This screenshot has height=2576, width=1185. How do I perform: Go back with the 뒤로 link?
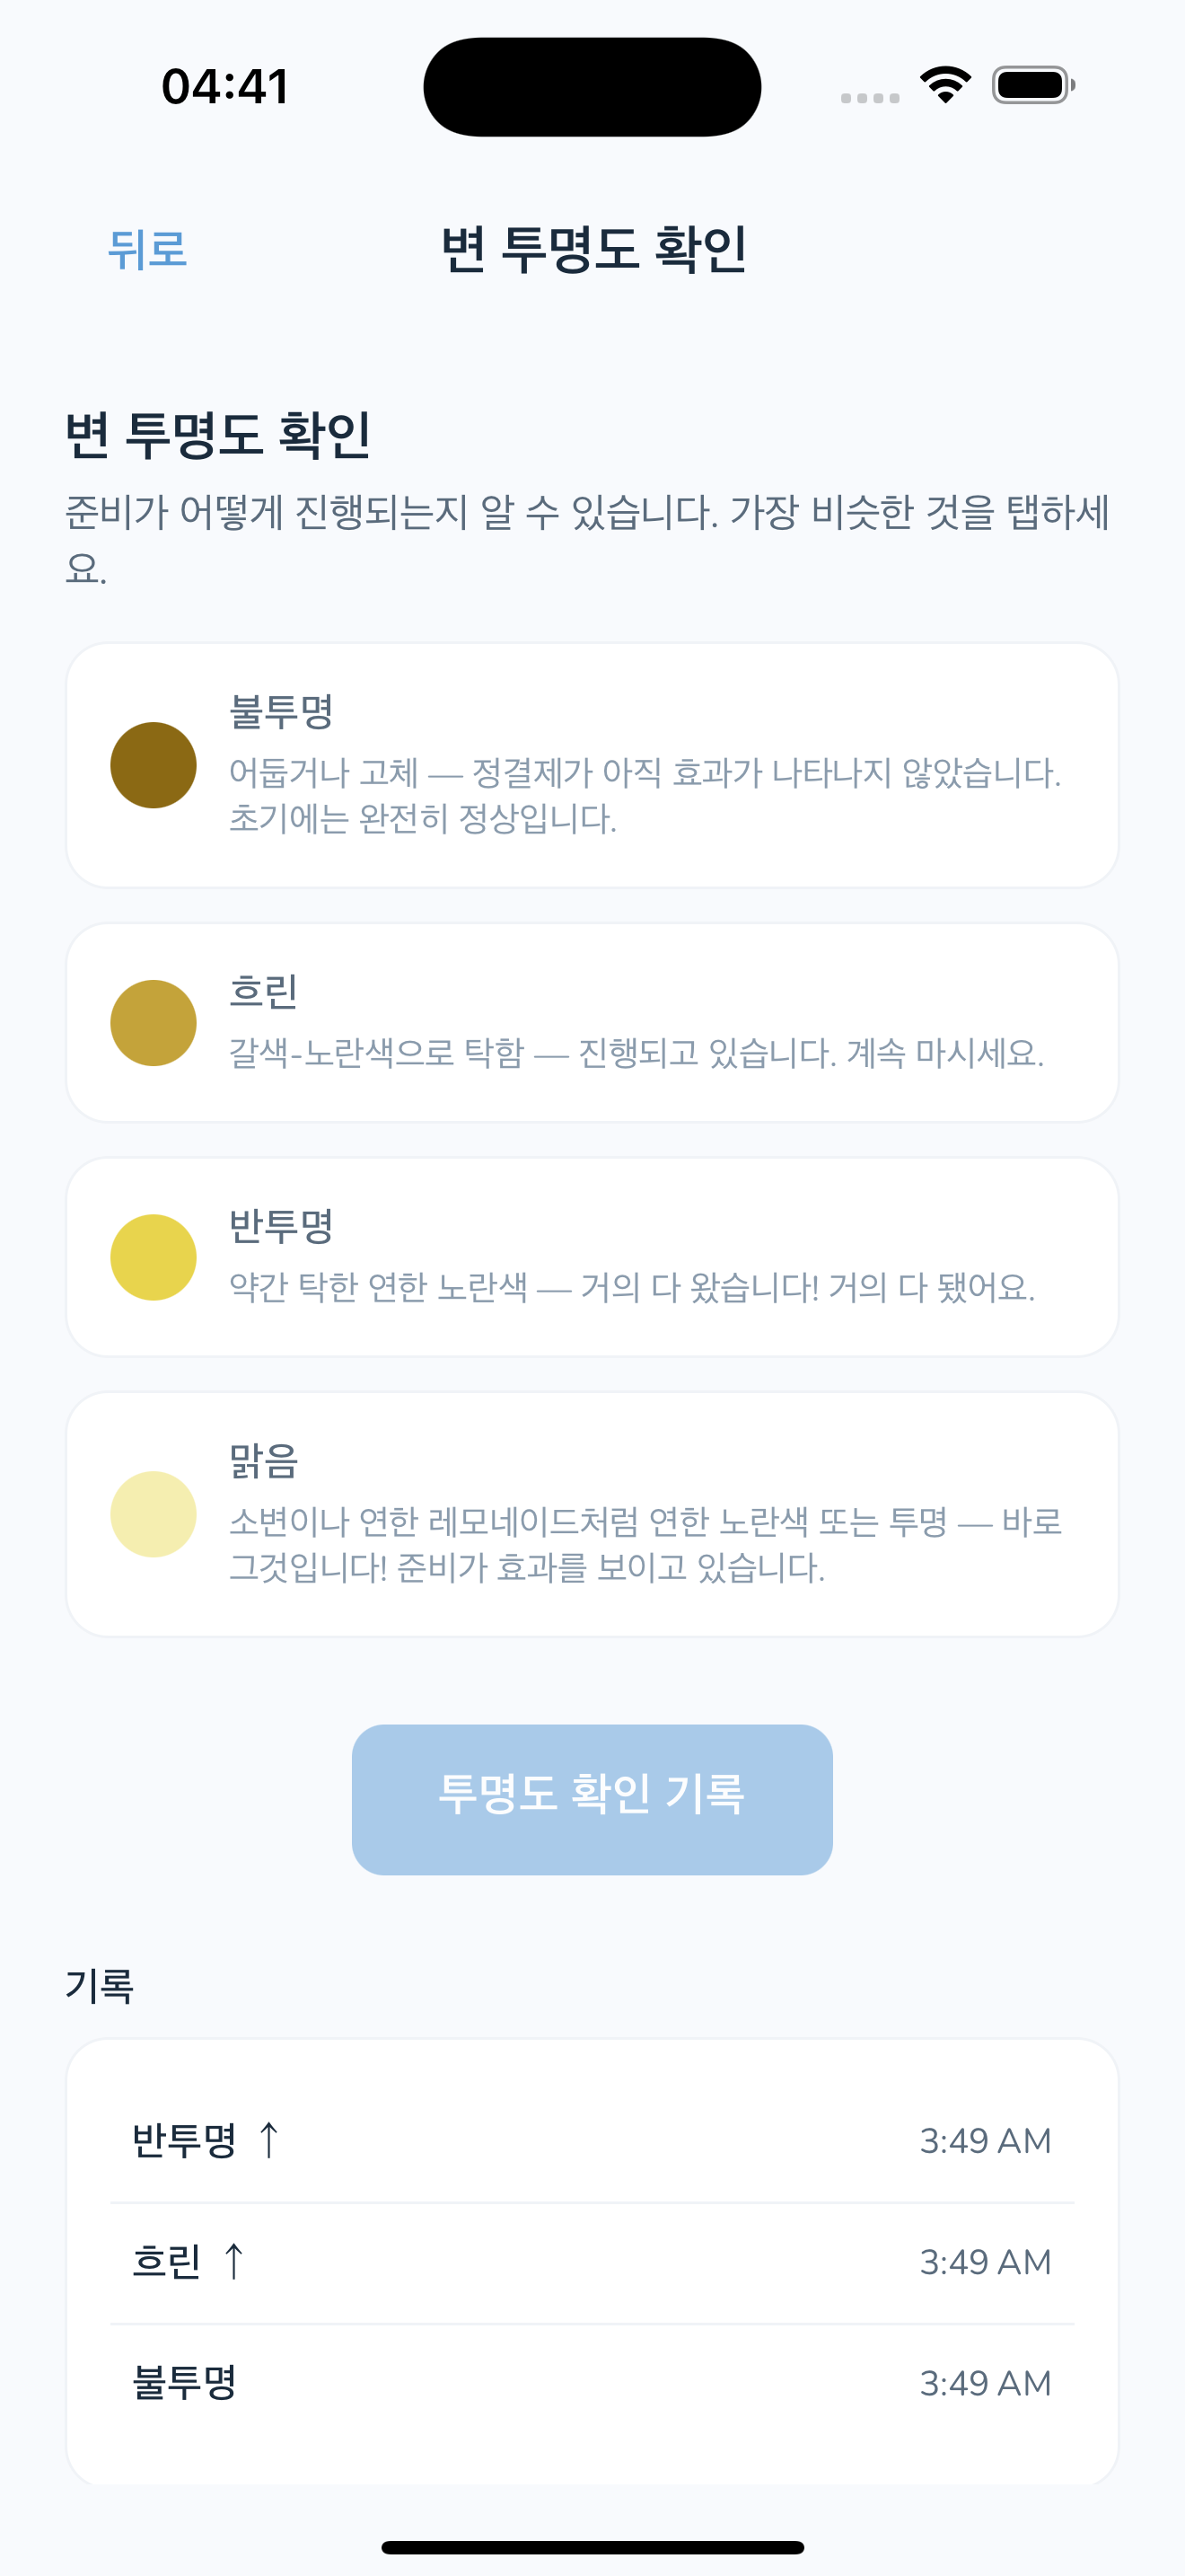click(148, 249)
